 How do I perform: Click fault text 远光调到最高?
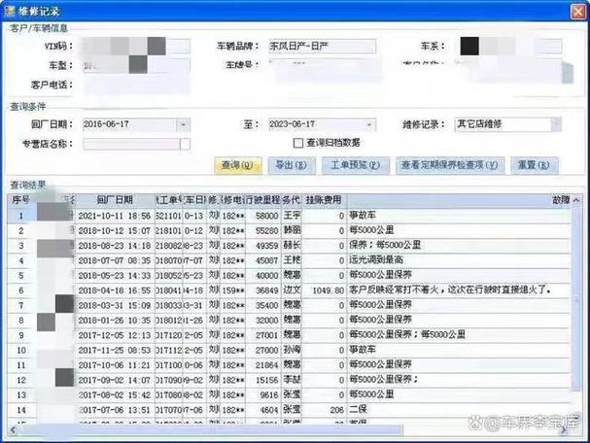coord(376,259)
